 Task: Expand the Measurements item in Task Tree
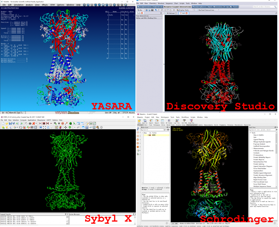252,148
